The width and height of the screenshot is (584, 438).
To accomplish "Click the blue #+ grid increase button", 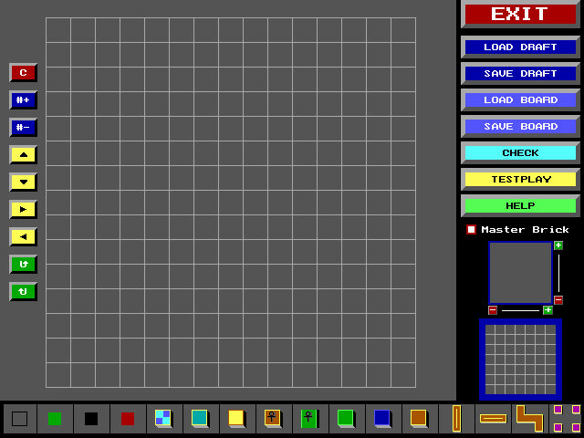I will tap(23, 99).
